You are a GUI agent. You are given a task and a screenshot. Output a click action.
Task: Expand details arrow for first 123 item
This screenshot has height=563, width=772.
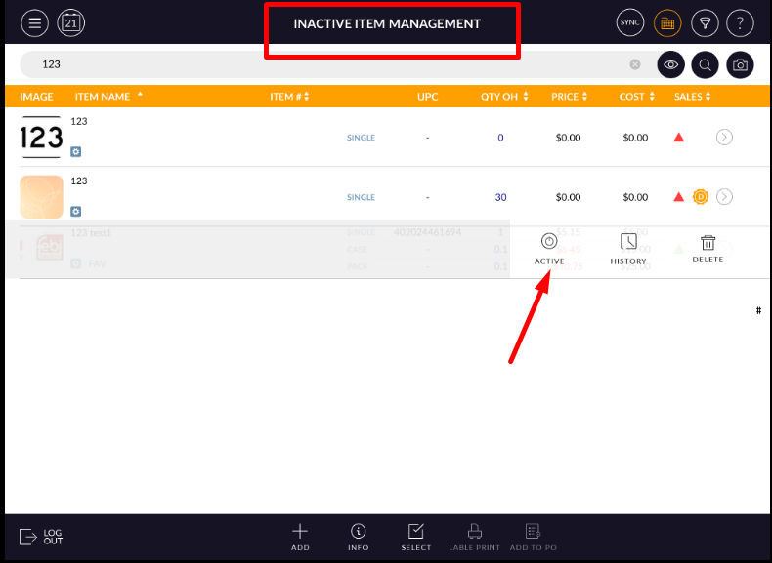724,138
